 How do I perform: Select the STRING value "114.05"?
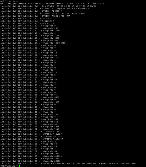58,139
